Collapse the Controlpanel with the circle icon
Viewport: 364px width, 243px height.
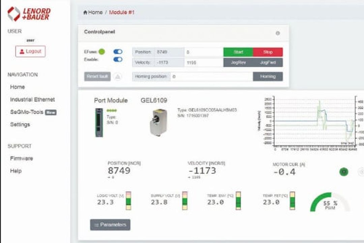tap(278, 33)
